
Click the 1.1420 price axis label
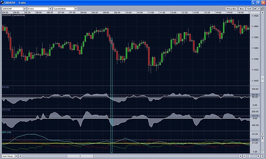(x=255, y=16)
